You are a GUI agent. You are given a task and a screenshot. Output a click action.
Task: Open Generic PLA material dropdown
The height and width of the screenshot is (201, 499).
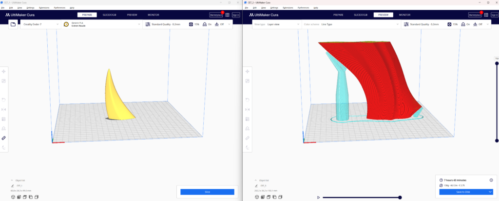pos(102,24)
